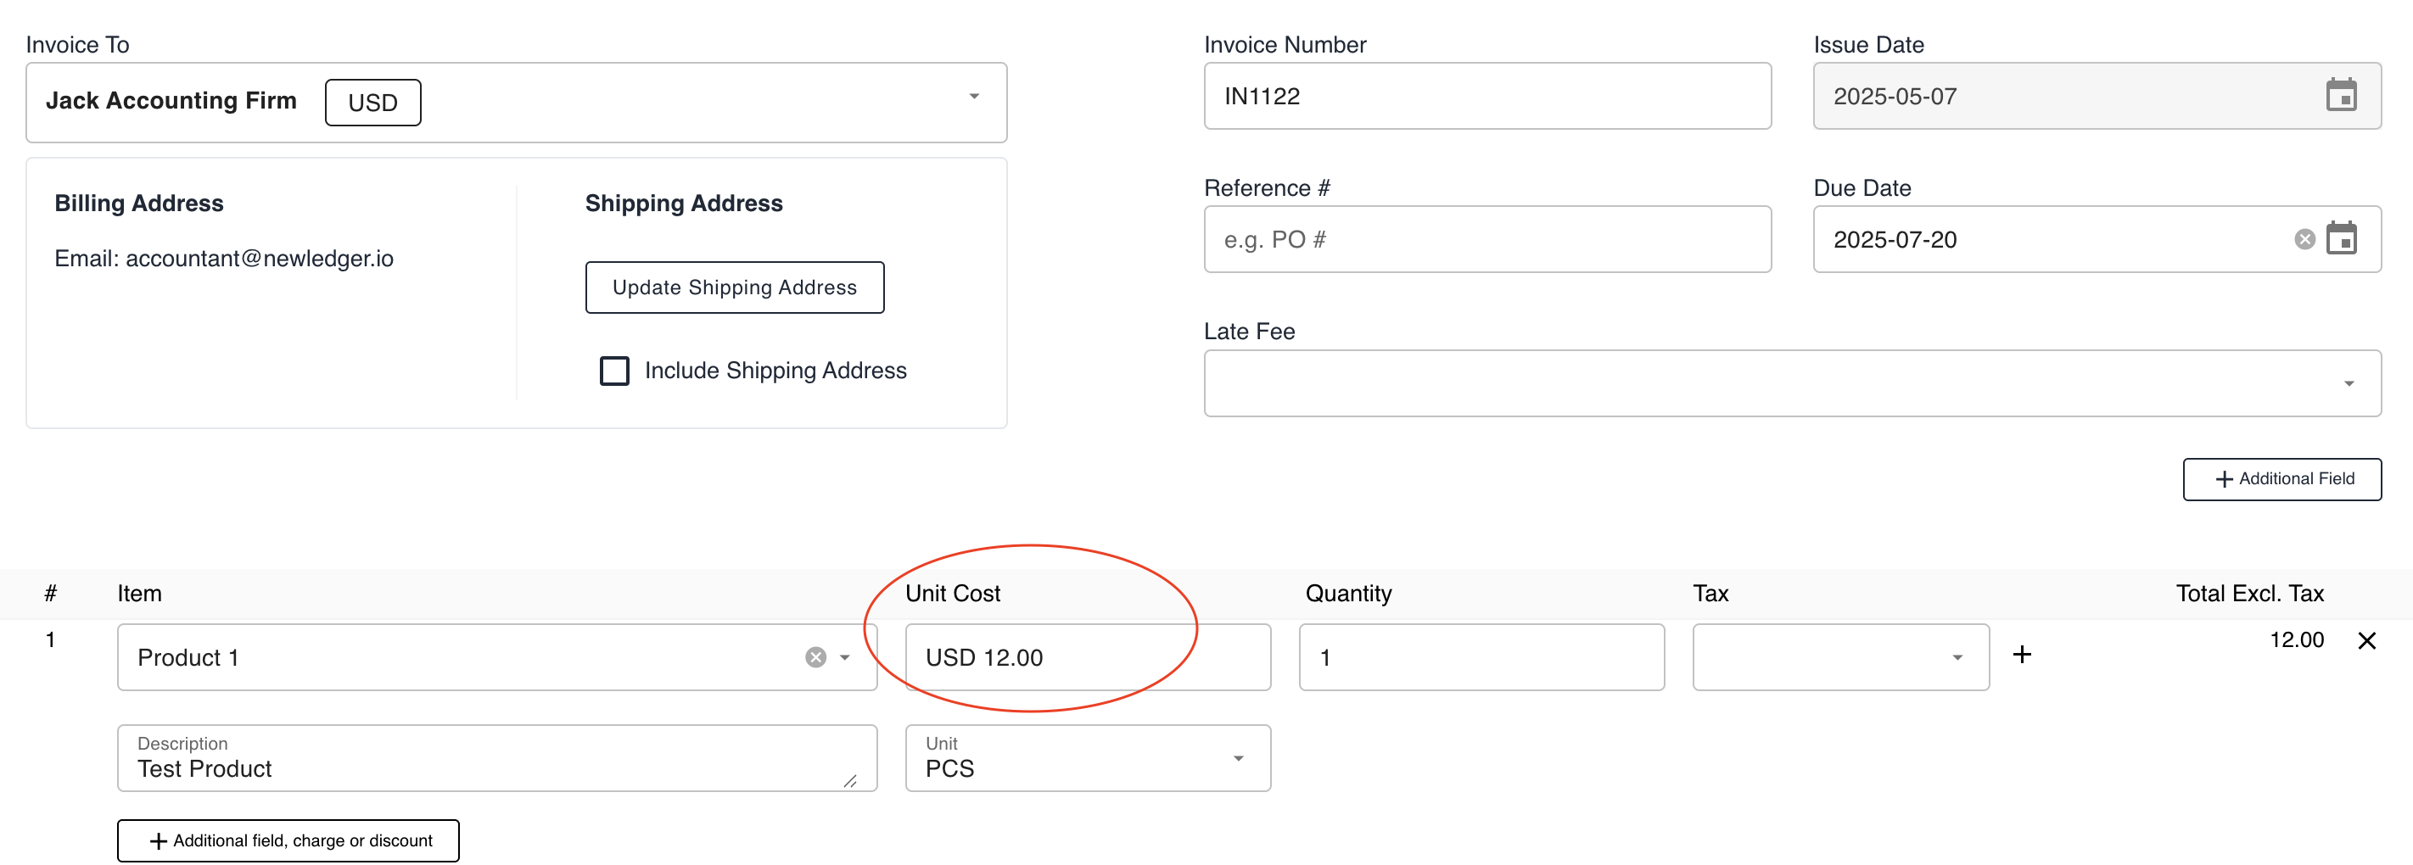Add another tax with the plus icon
The height and width of the screenshot is (865, 2413).
pyautogui.click(x=2023, y=655)
